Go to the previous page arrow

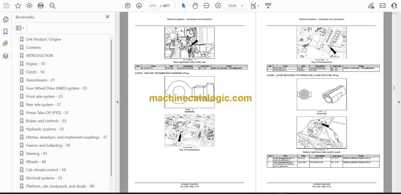click(127, 6)
